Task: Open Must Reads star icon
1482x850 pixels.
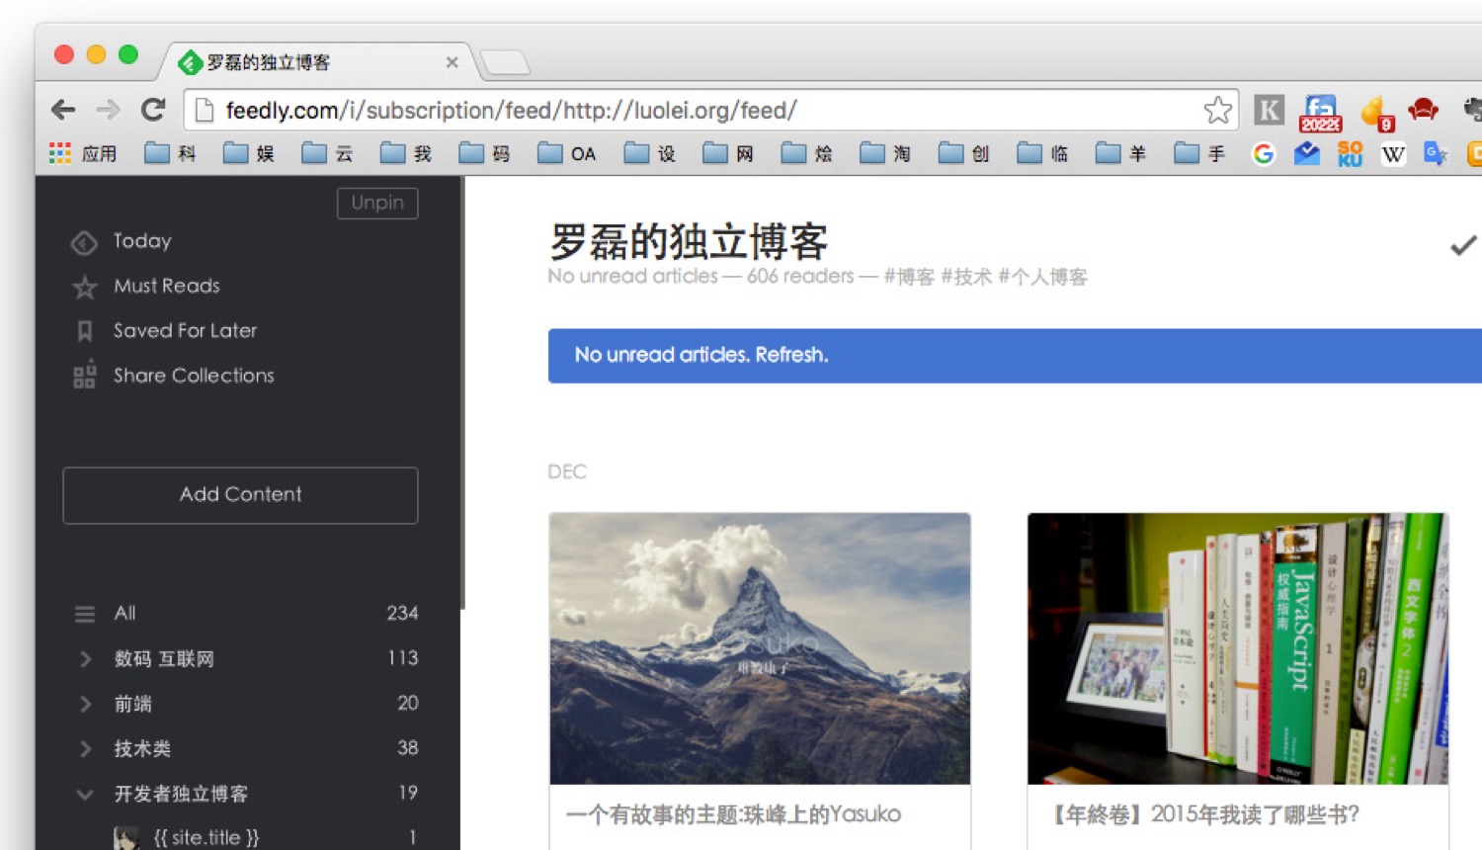Action: coord(85,287)
